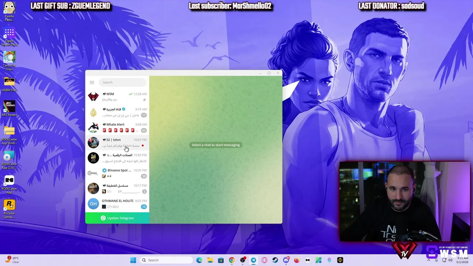
Task: Open Microsoft Edge from the taskbar
Action: 199,260
